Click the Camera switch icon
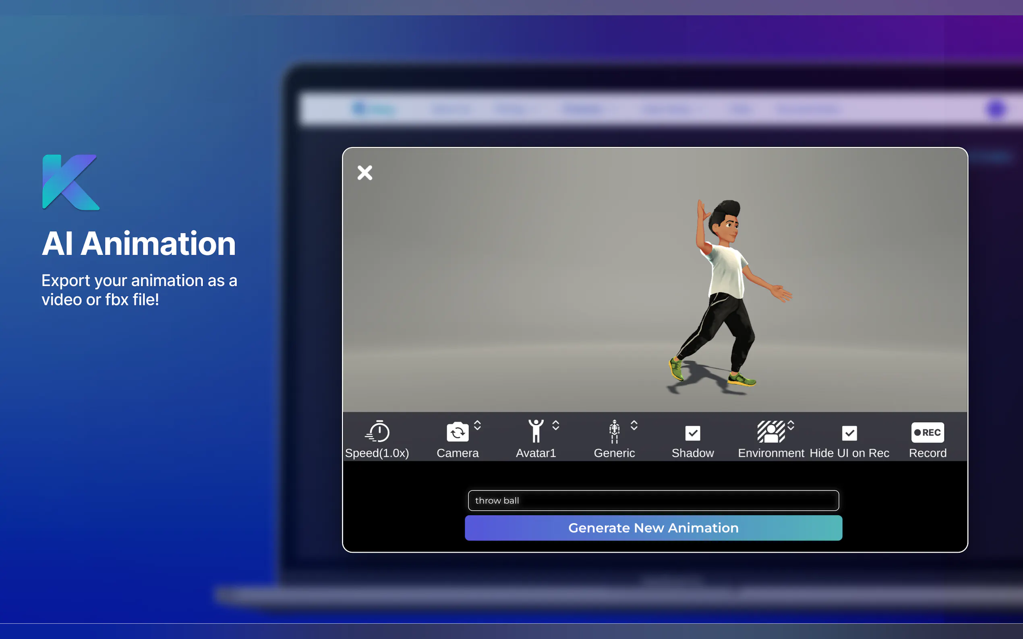 tap(457, 432)
